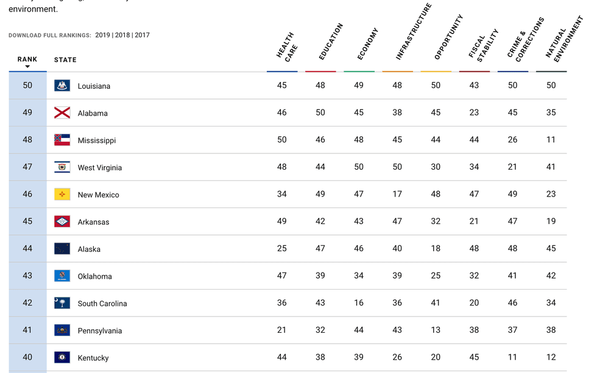Viewport: 597px width, 373px height.
Task: Click the Louisiana state flag icon
Action: [x=62, y=86]
